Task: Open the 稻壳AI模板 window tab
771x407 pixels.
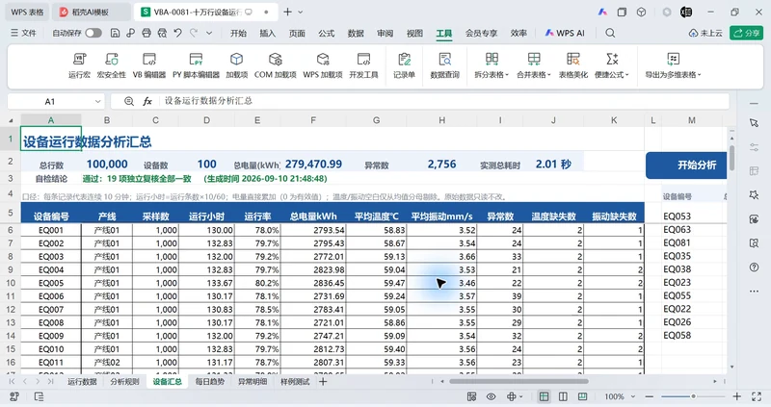Action: pyautogui.click(x=91, y=12)
